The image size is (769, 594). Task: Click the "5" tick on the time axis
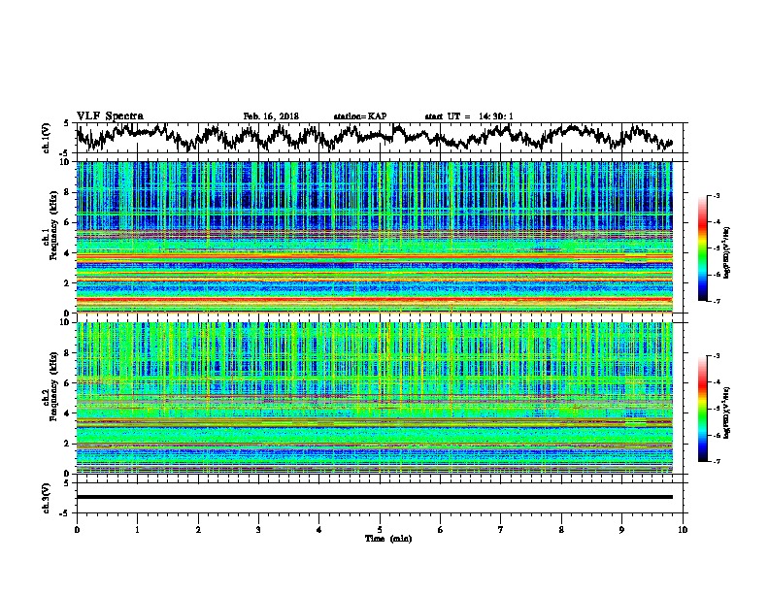click(x=380, y=530)
